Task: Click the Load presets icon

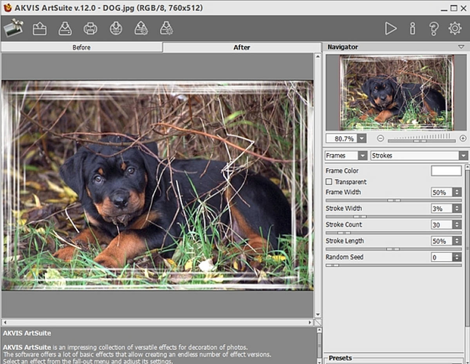Action: 141,29
